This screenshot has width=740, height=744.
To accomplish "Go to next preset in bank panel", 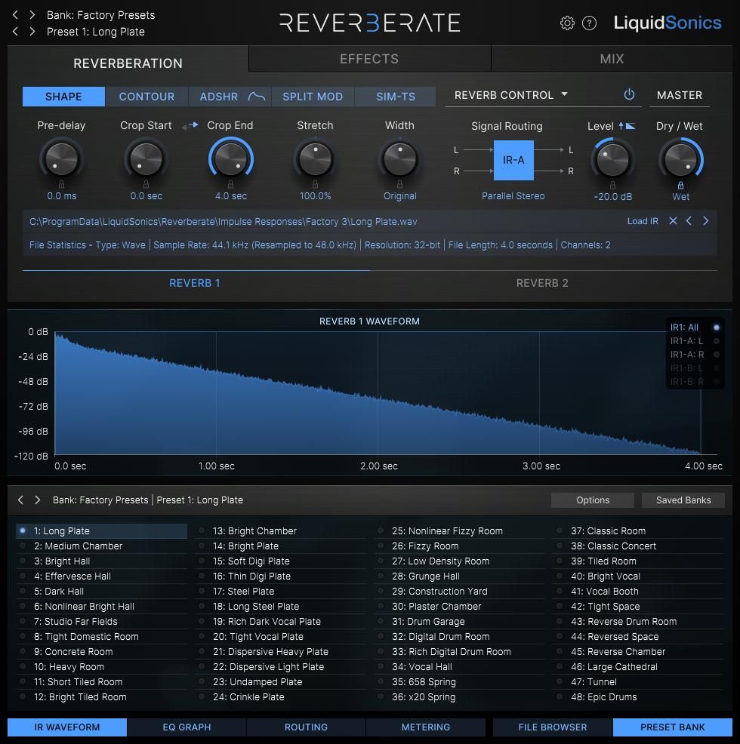I will click(38, 500).
